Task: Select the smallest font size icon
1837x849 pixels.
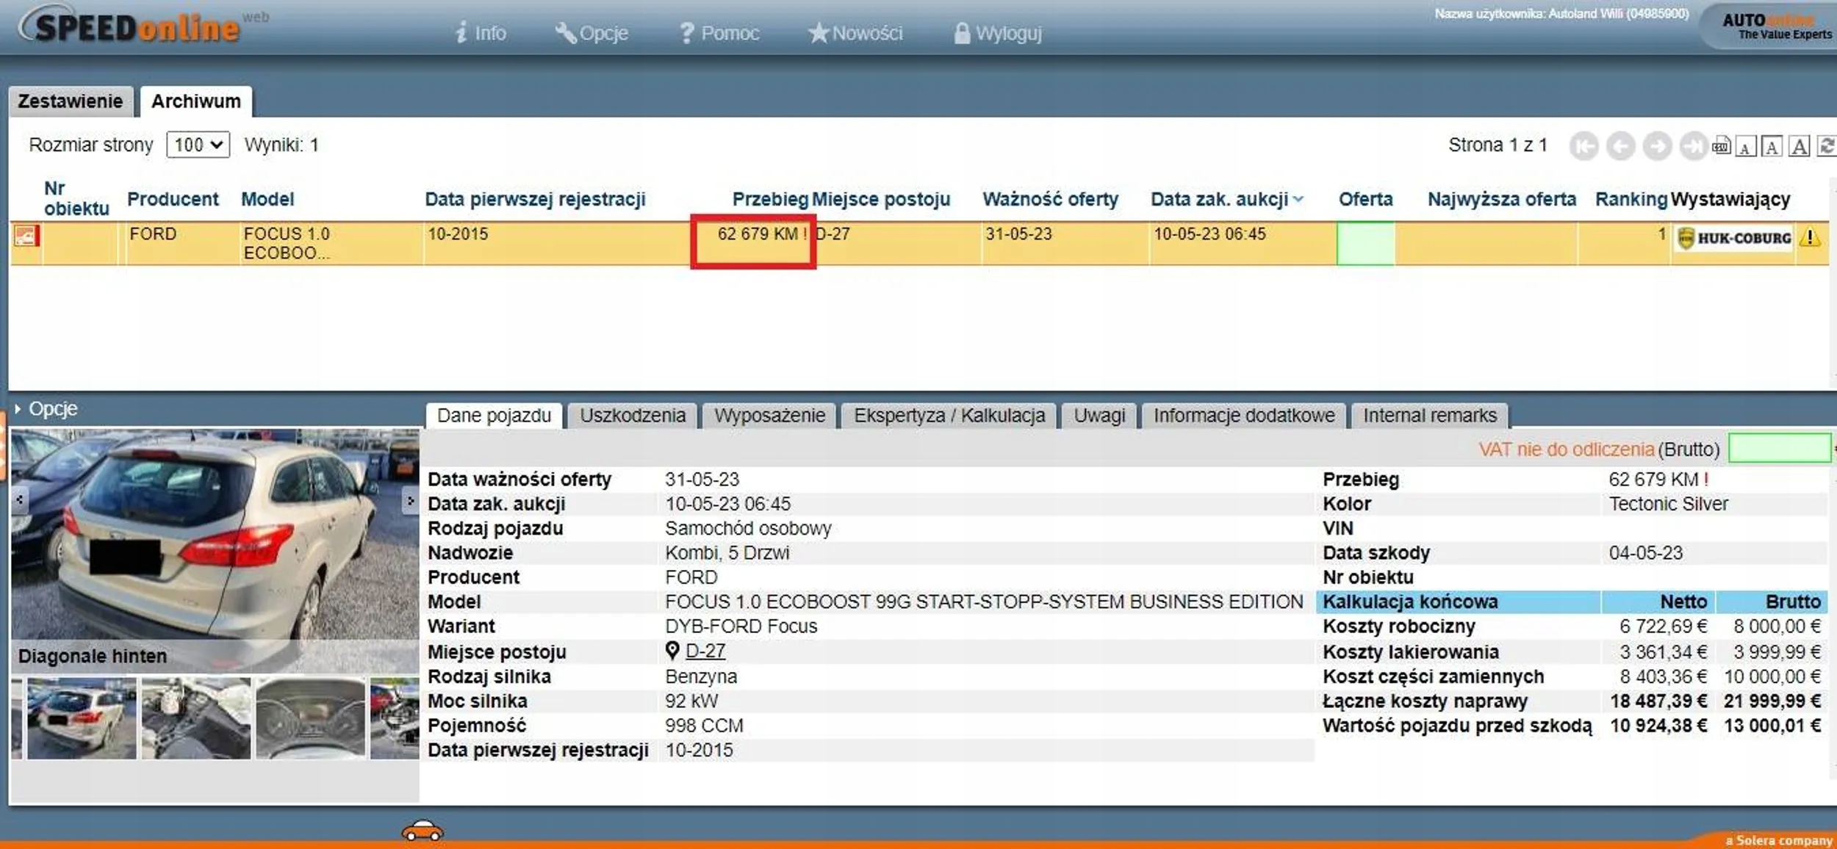Action: pos(1746,147)
